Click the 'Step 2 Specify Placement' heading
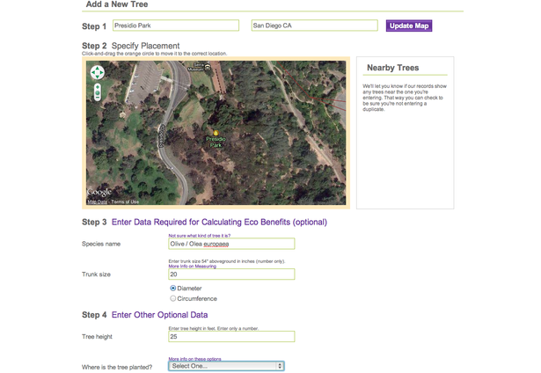 pos(131,46)
